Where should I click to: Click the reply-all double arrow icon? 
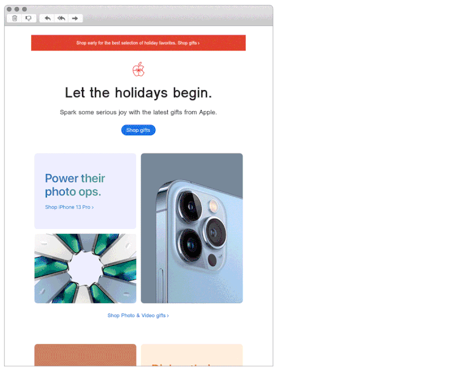61,18
